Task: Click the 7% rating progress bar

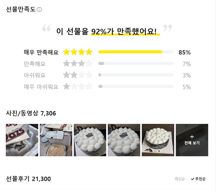Action: [136, 64]
